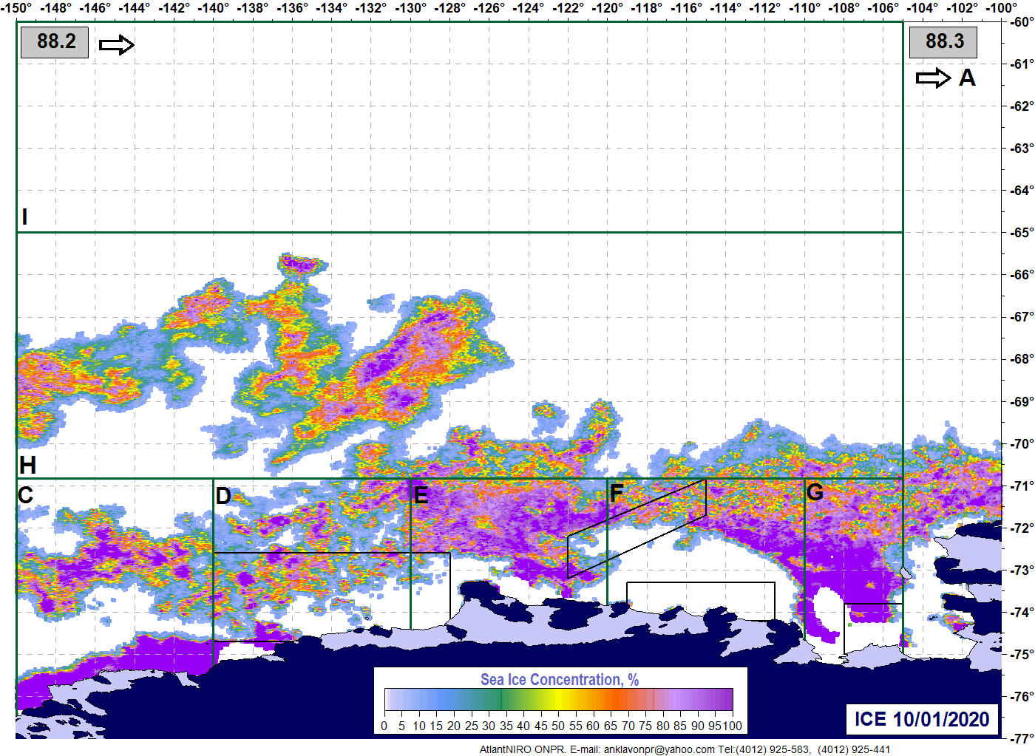Image resolution: width=1035 pixels, height=756 pixels.
Task: Click the ICE 10/01/2020 date box
Action: click(922, 719)
